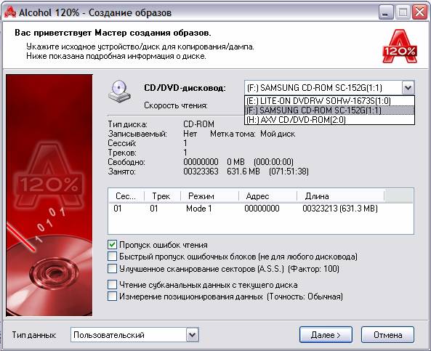Enable 'Измерение позиционирования данных' checkbox
Screen dimensions: 431x351
click(x=112, y=296)
